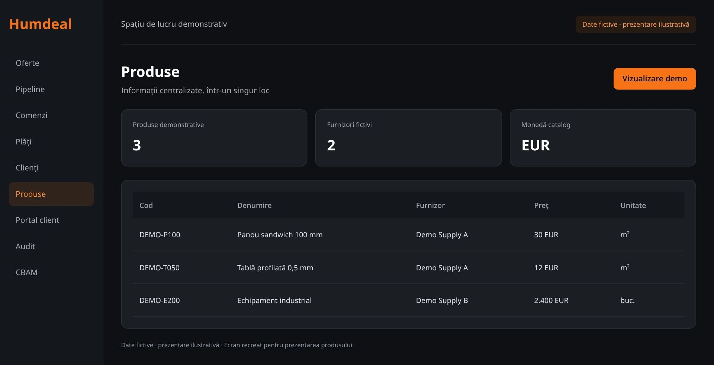Screen dimensions: 714x365
Task: Select the Furnizori fictivi card
Action: [408, 138]
